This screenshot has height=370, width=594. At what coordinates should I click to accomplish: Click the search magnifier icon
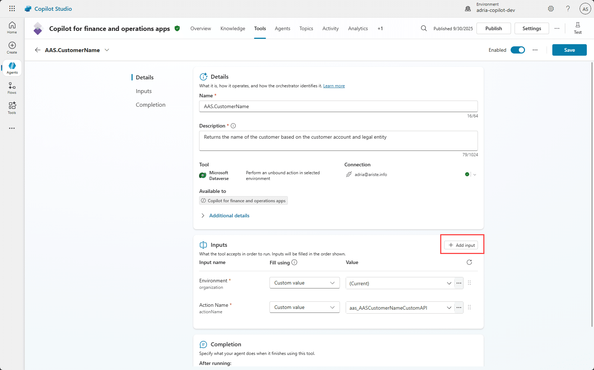(x=424, y=28)
